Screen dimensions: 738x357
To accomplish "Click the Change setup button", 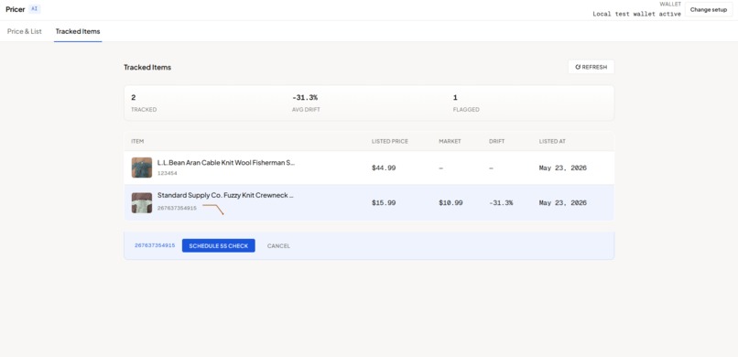I will click(709, 9).
